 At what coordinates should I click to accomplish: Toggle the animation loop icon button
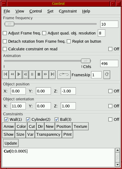[64, 74]
